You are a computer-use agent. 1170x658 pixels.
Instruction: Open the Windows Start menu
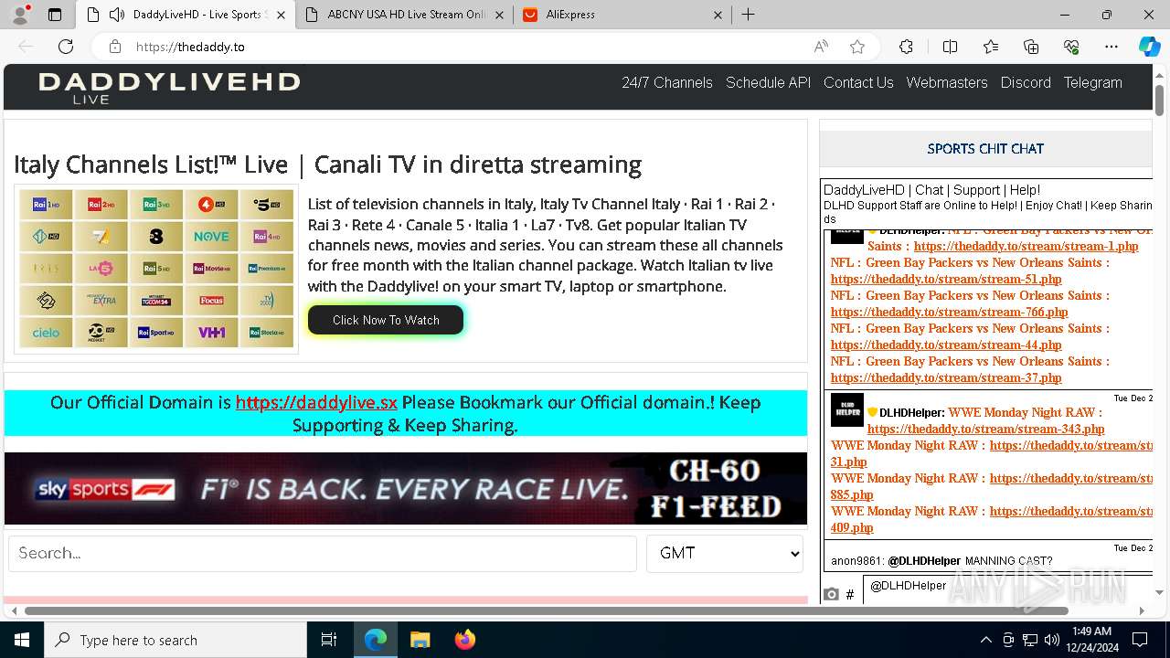22,640
